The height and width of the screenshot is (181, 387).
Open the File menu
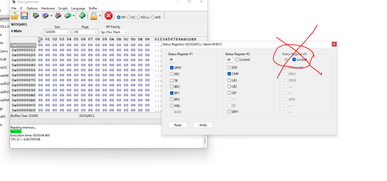pos(14,8)
